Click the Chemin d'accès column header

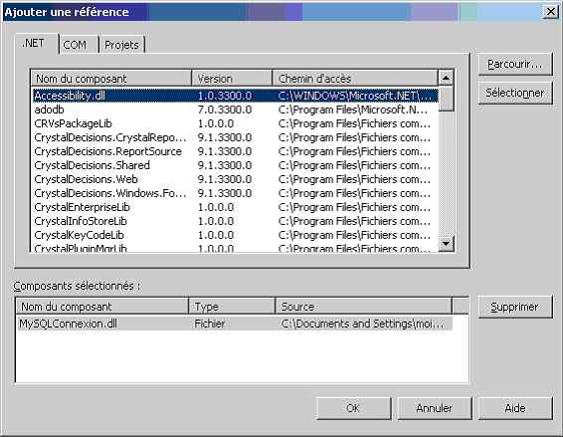tap(355, 79)
